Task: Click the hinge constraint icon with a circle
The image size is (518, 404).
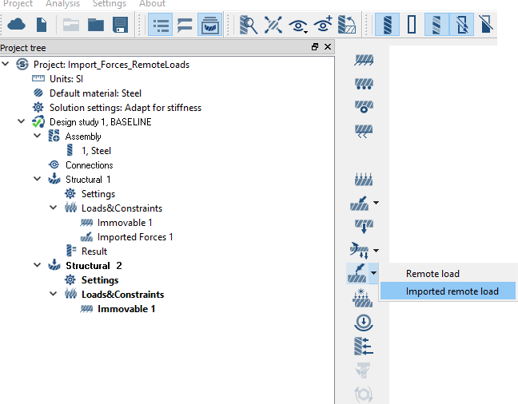Action: coord(364,106)
